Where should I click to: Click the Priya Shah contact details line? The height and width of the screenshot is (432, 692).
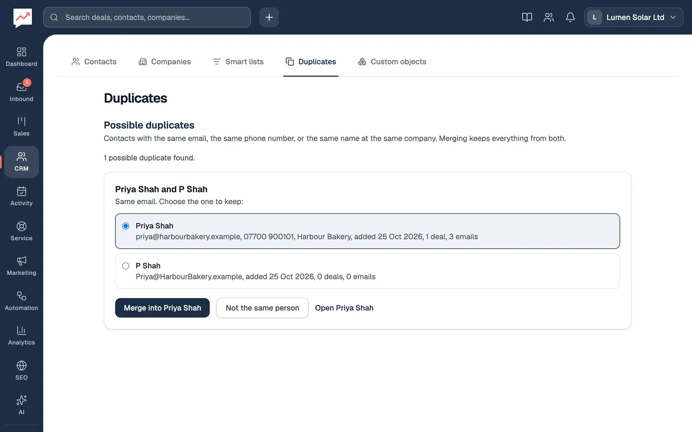pyautogui.click(x=307, y=237)
